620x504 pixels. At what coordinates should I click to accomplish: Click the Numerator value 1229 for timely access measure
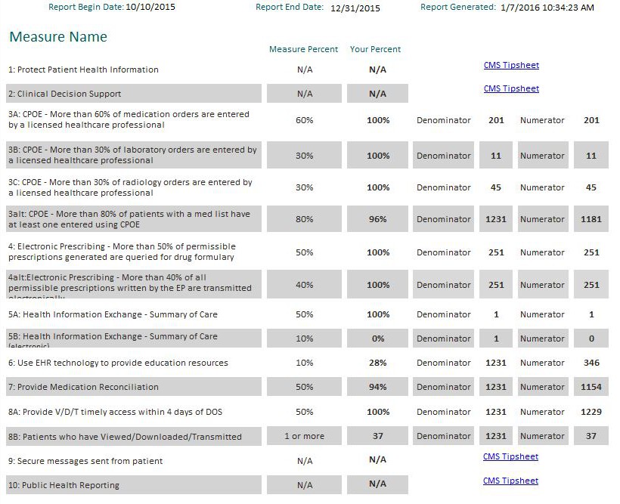tap(591, 411)
